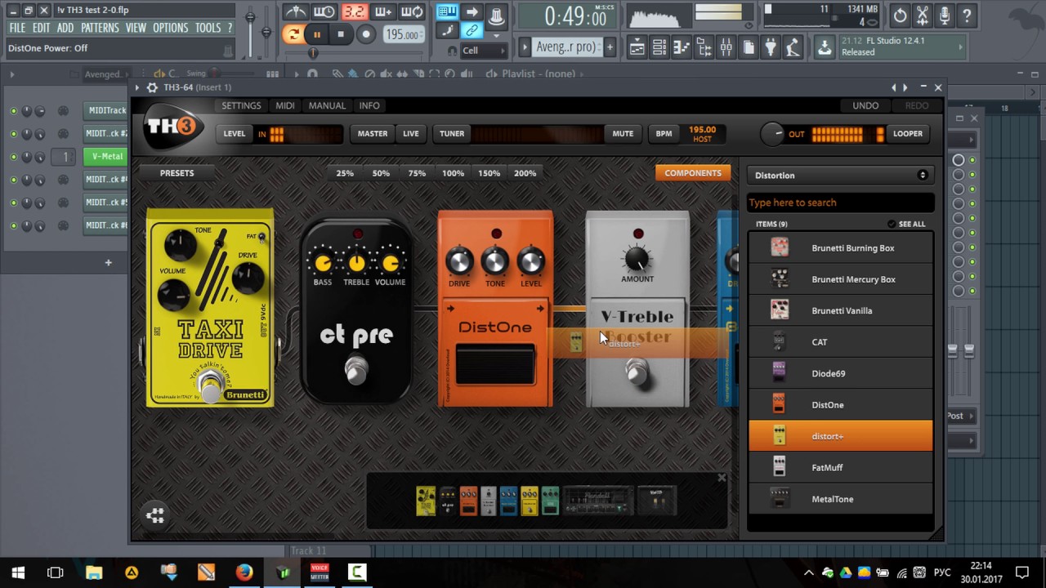Set zoom to 200%
Viewport: 1046px width, 588px height.
pos(525,173)
